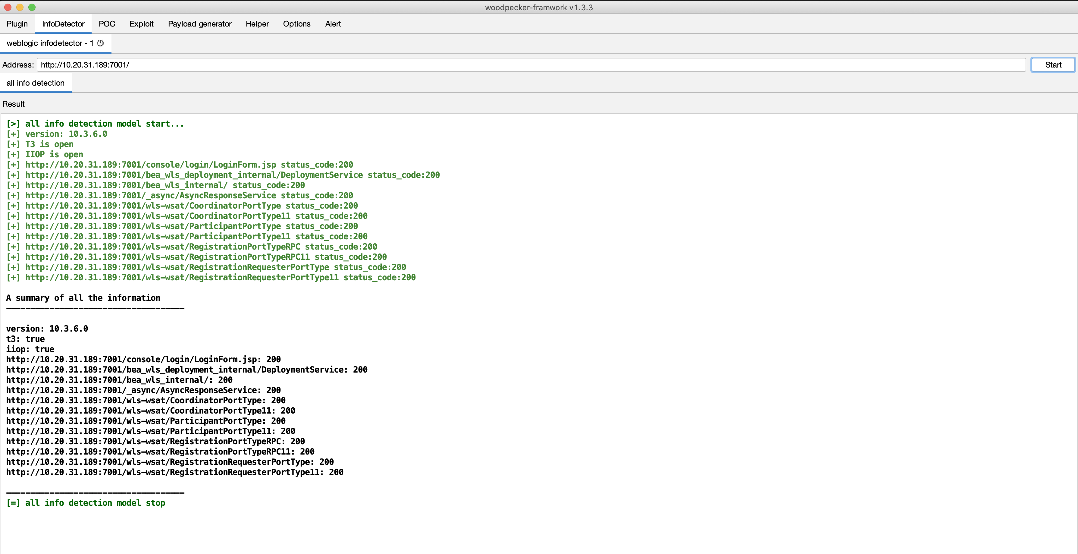Switch to the Exploit tab
The height and width of the screenshot is (554, 1078).
(x=141, y=24)
